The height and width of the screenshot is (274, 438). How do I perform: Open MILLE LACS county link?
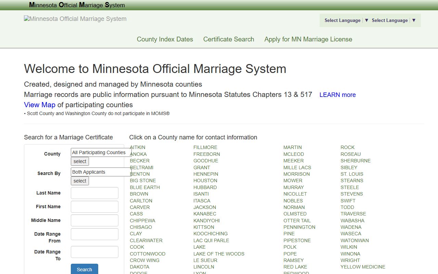coord(297,167)
